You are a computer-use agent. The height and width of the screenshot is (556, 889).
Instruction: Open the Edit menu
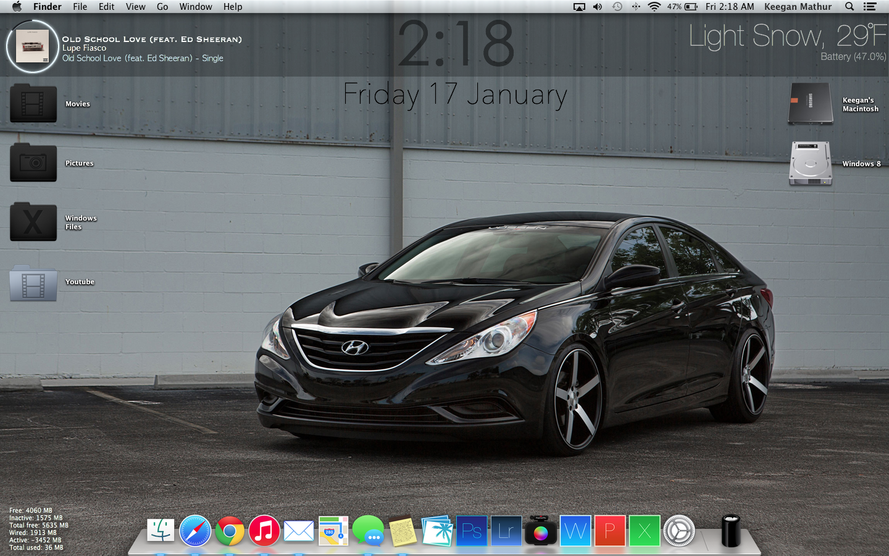[x=107, y=7]
